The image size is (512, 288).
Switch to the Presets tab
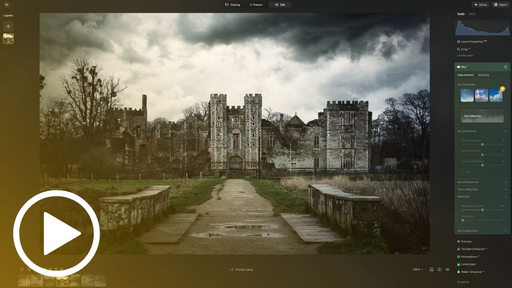coord(256,5)
